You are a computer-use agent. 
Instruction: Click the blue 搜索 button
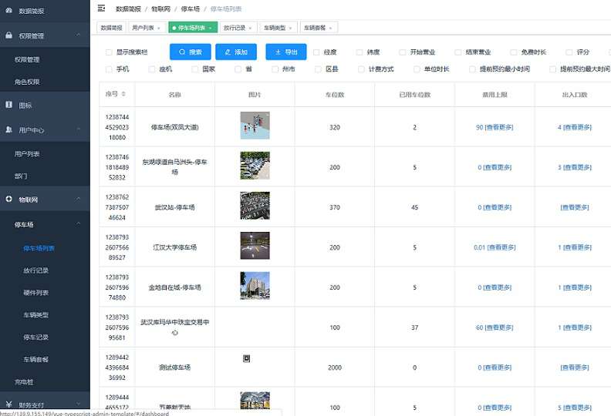click(x=190, y=52)
